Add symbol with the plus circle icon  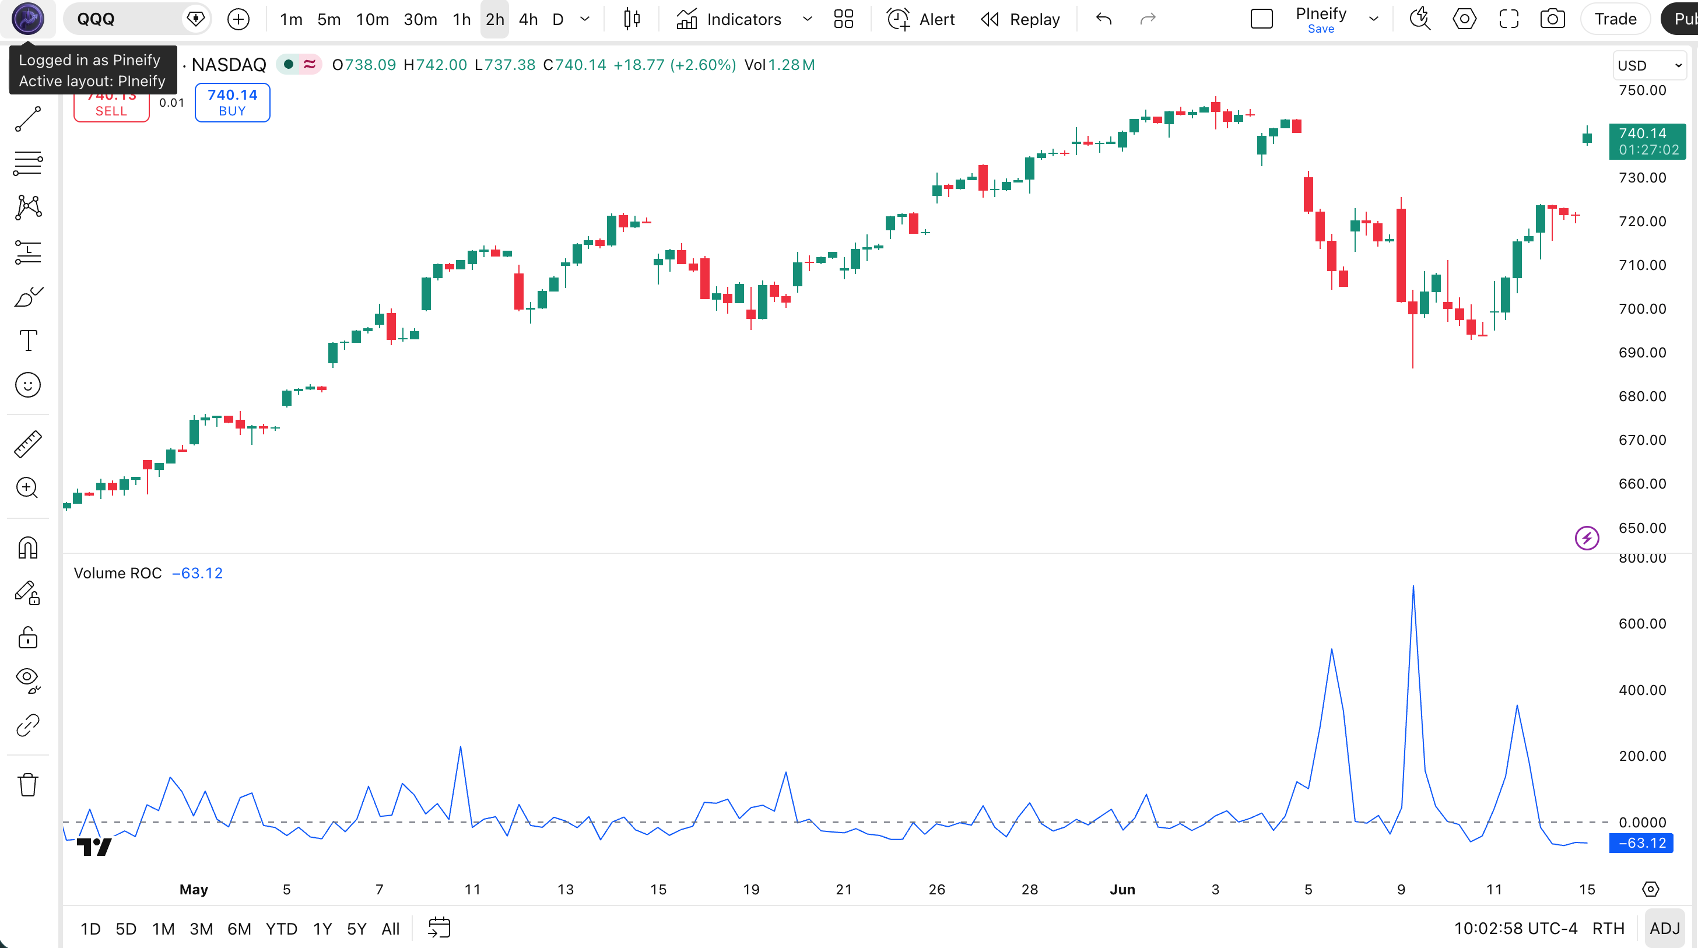tap(238, 19)
